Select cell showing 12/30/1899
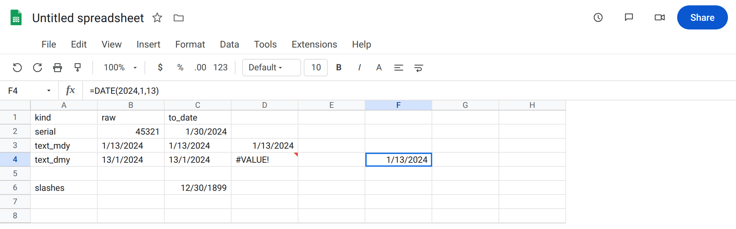The width and height of the screenshot is (736, 229). (198, 188)
